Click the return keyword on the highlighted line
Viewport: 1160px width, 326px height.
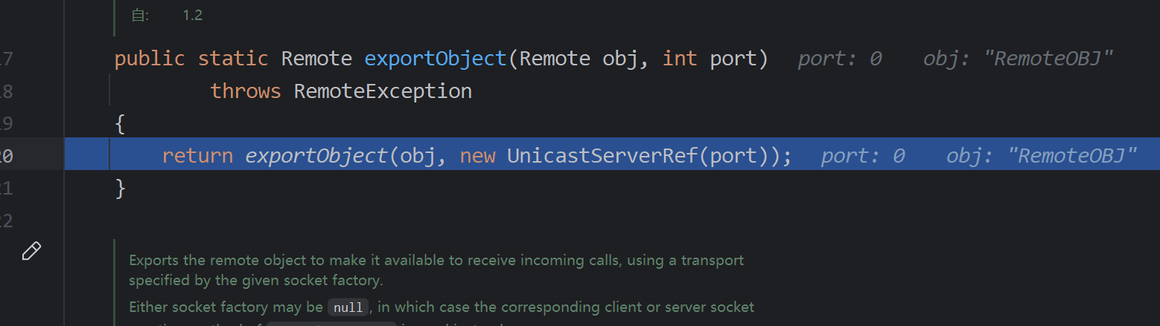pyautogui.click(x=197, y=156)
